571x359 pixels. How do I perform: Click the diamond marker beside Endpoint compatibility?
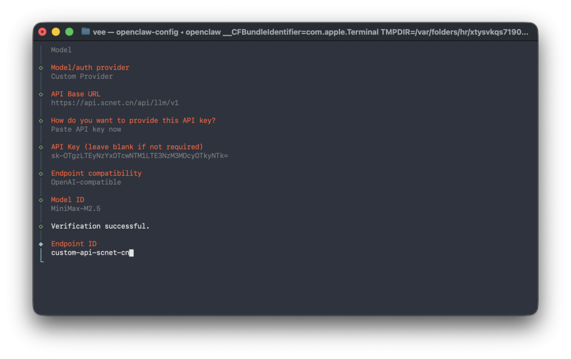pos(41,173)
